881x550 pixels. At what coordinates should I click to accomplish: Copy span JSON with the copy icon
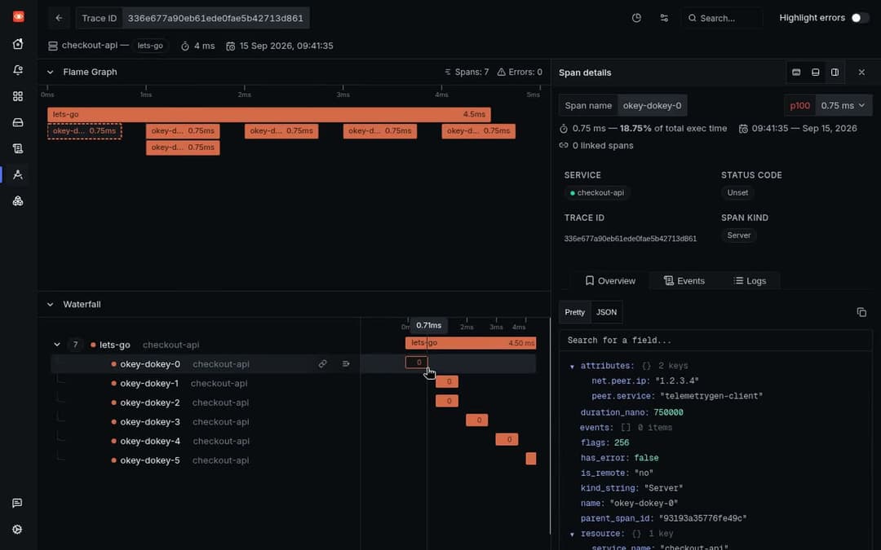click(861, 312)
